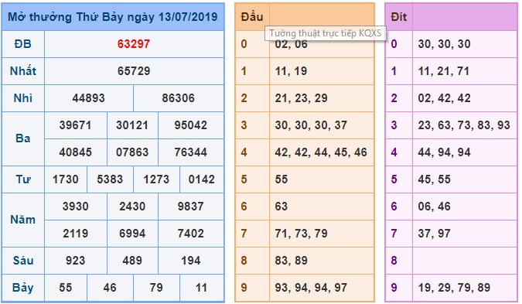Image resolution: width=522 pixels, height=304 pixels.
Task: Select Đít row 1 values '11, 21, 71'
Action: tap(444, 71)
